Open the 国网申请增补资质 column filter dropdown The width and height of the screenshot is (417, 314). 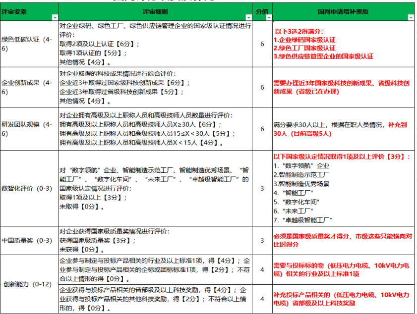point(410,17)
